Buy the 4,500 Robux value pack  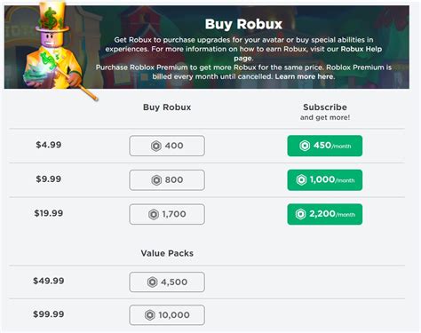pos(167,282)
